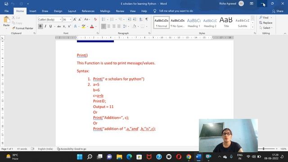Open Accessibility: Good to go status

(x=72, y=149)
